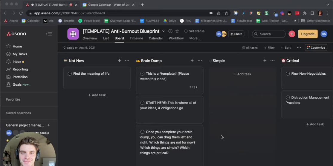Expand the hidden bookmarks overflow chevron

295,21
